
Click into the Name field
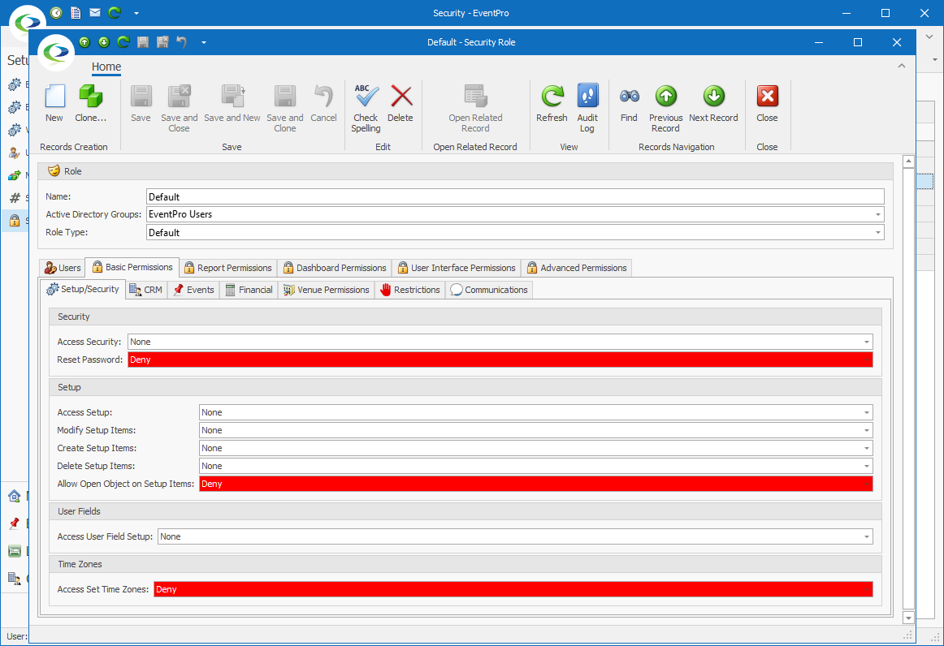pyautogui.click(x=515, y=196)
